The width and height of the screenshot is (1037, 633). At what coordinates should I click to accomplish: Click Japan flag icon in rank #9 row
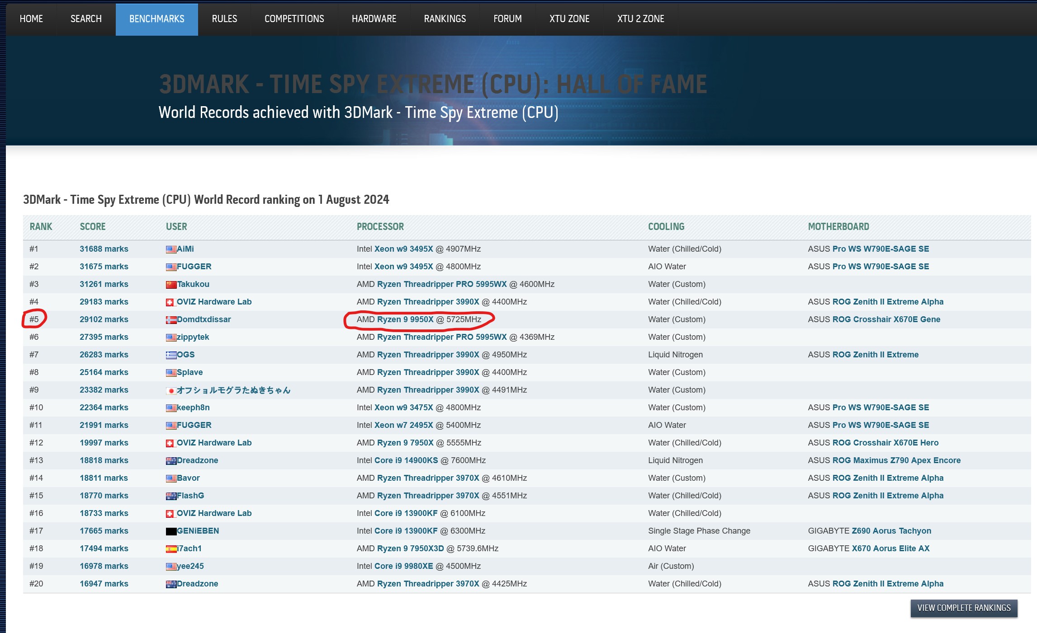pos(171,390)
